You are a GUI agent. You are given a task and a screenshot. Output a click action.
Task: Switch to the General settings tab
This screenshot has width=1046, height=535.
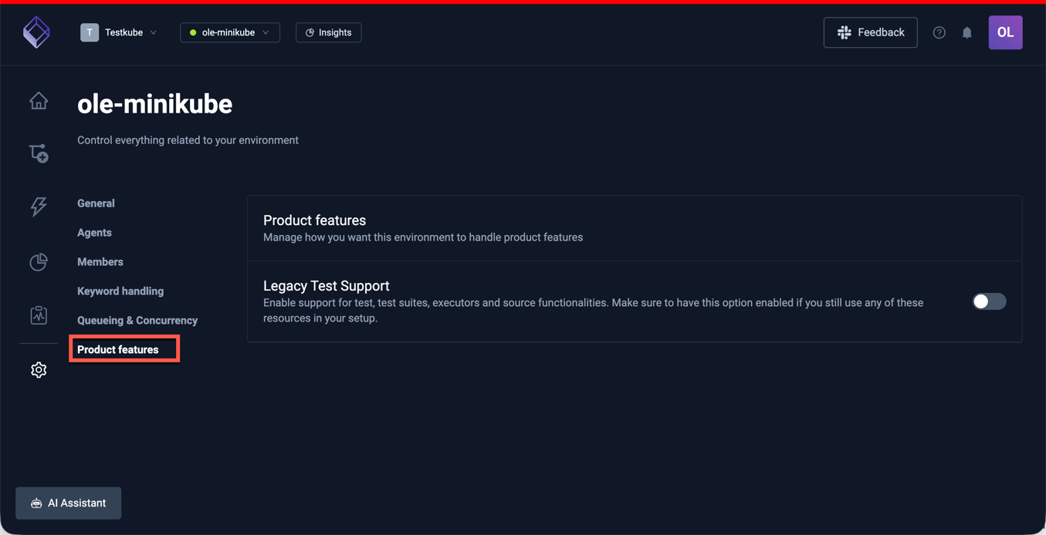96,203
